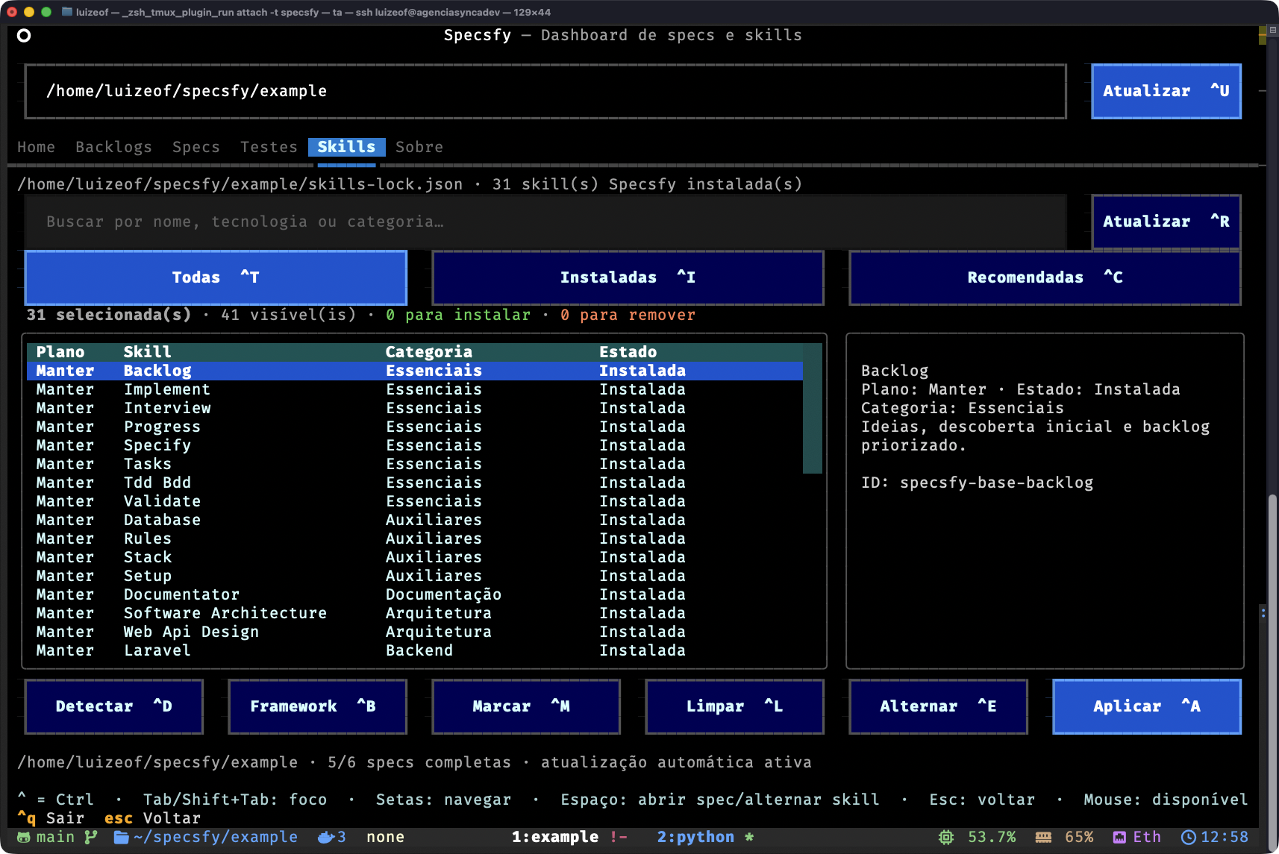Select the Web Api Design skill row
This screenshot has width=1279, height=854.
click(x=415, y=632)
